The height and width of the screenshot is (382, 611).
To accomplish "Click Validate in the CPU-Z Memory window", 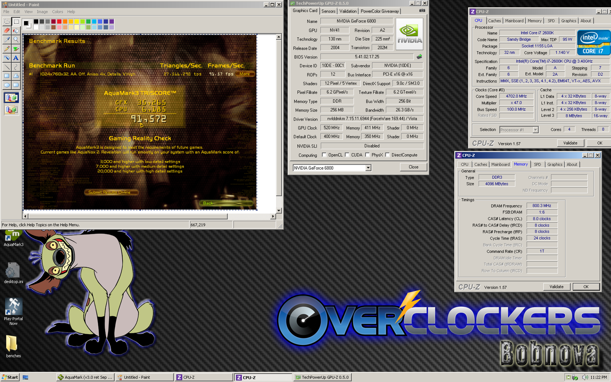I will tap(556, 286).
